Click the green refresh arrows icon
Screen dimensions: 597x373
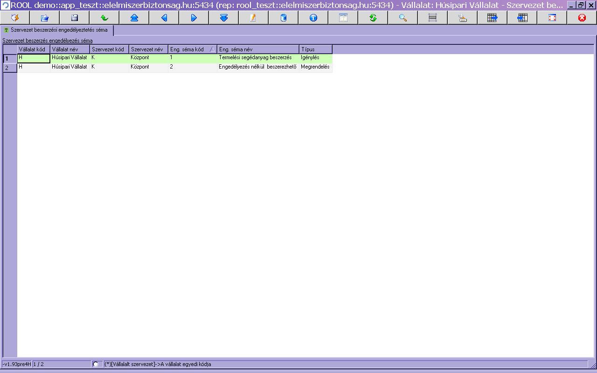[x=373, y=18]
